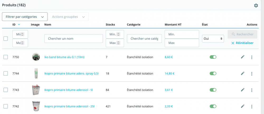Click the Réinitialiser link
This screenshot has width=264, height=114.
point(242,43)
